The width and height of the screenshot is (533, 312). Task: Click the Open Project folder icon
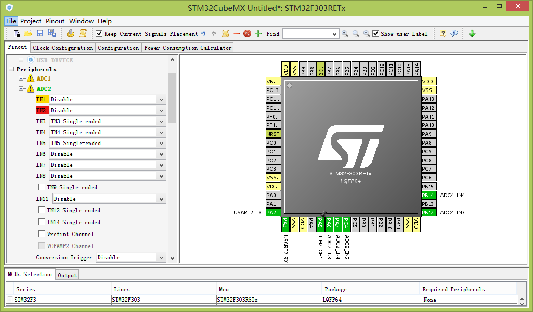point(28,34)
